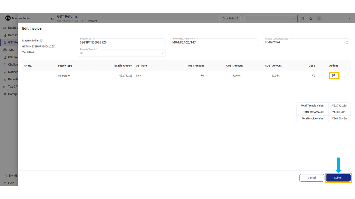
Task: Cancel the invoice edit
Action: [x=312, y=178]
